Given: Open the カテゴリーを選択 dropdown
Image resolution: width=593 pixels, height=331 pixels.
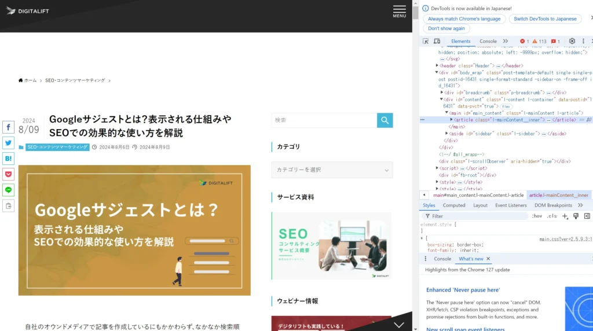Looking at the screenshot, I should point(332,170).
